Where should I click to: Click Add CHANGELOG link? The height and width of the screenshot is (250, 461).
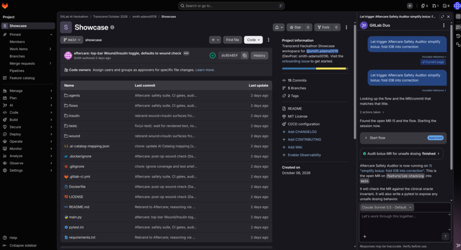pyautogui.click(x=302, y=132)
